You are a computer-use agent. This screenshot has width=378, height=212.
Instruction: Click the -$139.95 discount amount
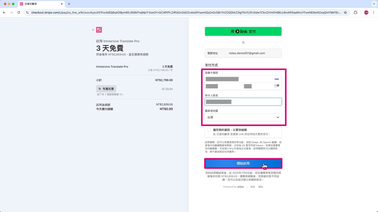(x=167, y=89)
